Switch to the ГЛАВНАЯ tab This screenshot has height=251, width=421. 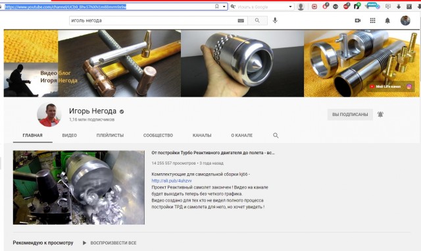point(32,135)
